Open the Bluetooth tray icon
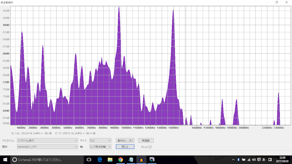 coord(238,160)
